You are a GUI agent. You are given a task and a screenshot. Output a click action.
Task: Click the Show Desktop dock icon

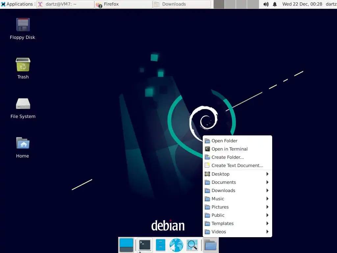[x=126, y=245]
